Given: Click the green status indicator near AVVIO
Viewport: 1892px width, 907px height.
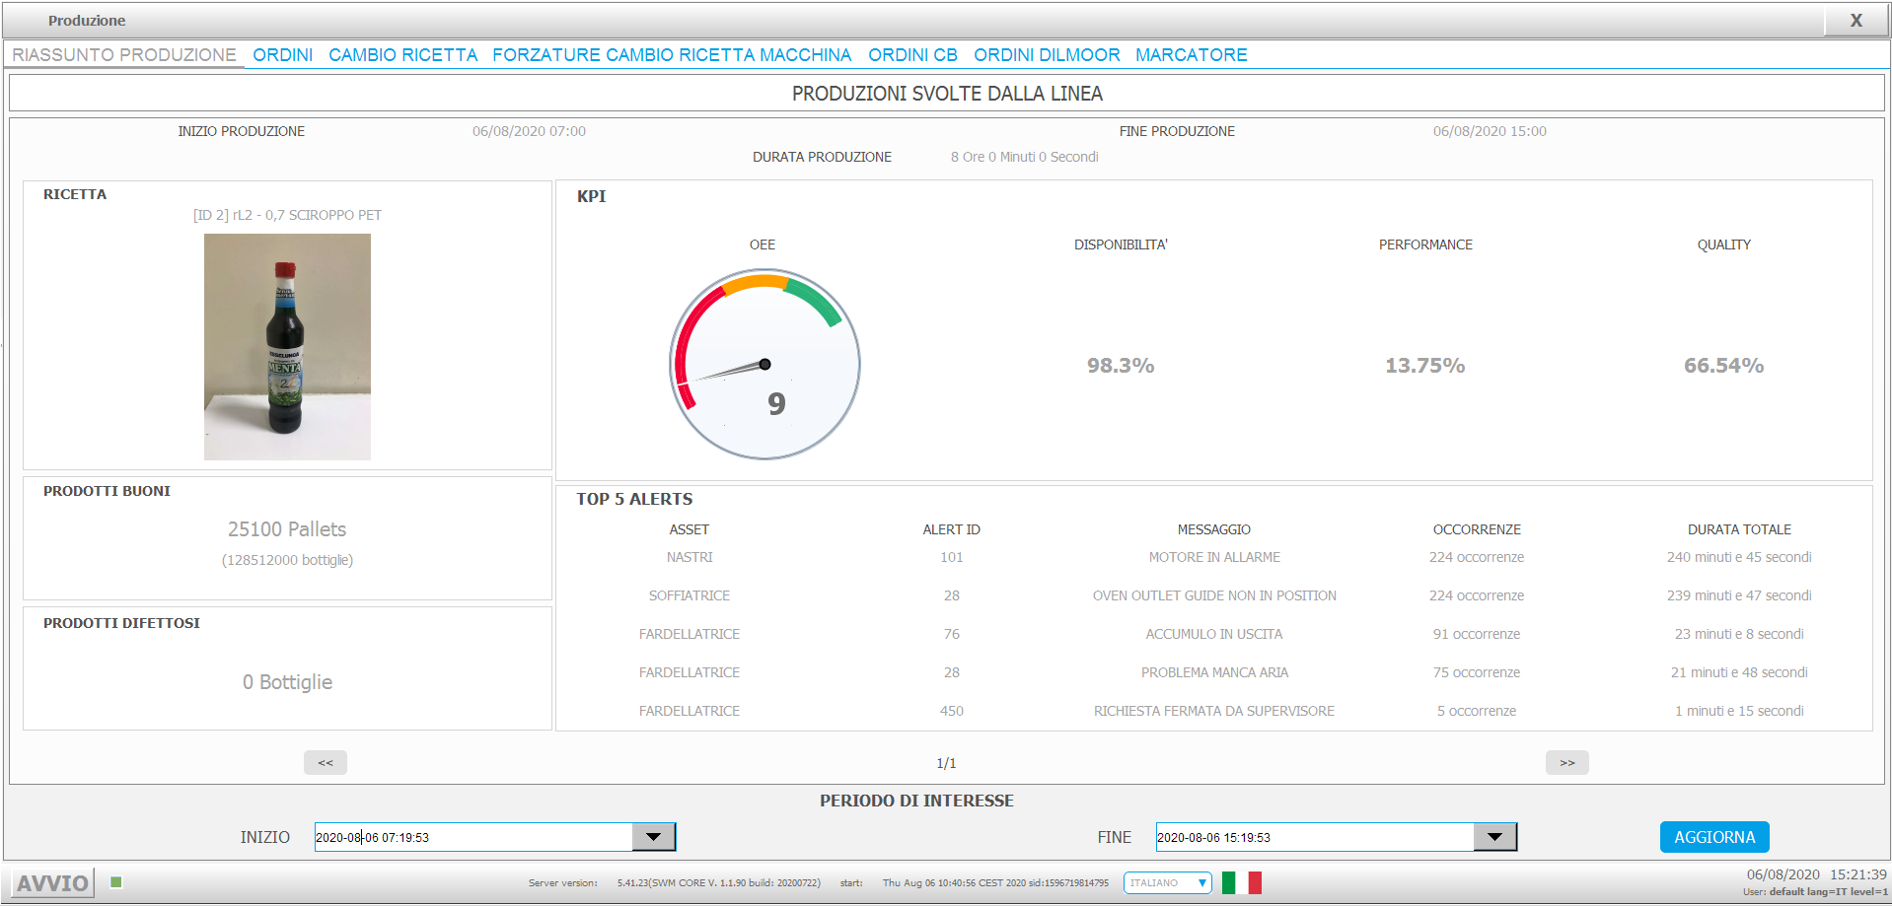Looking at the screenshot, I should click(116, 882).
